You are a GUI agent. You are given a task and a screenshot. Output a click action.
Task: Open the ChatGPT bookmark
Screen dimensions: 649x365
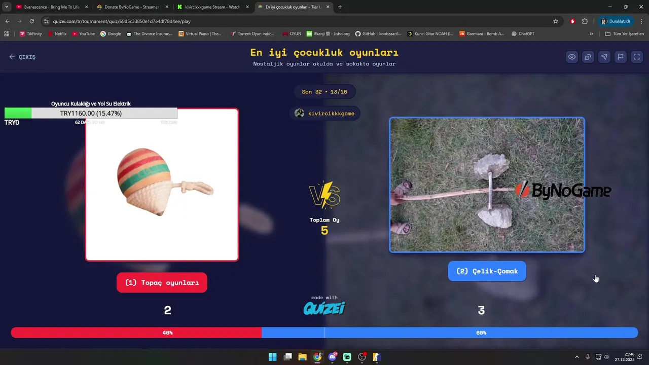[x=523, y=33]
